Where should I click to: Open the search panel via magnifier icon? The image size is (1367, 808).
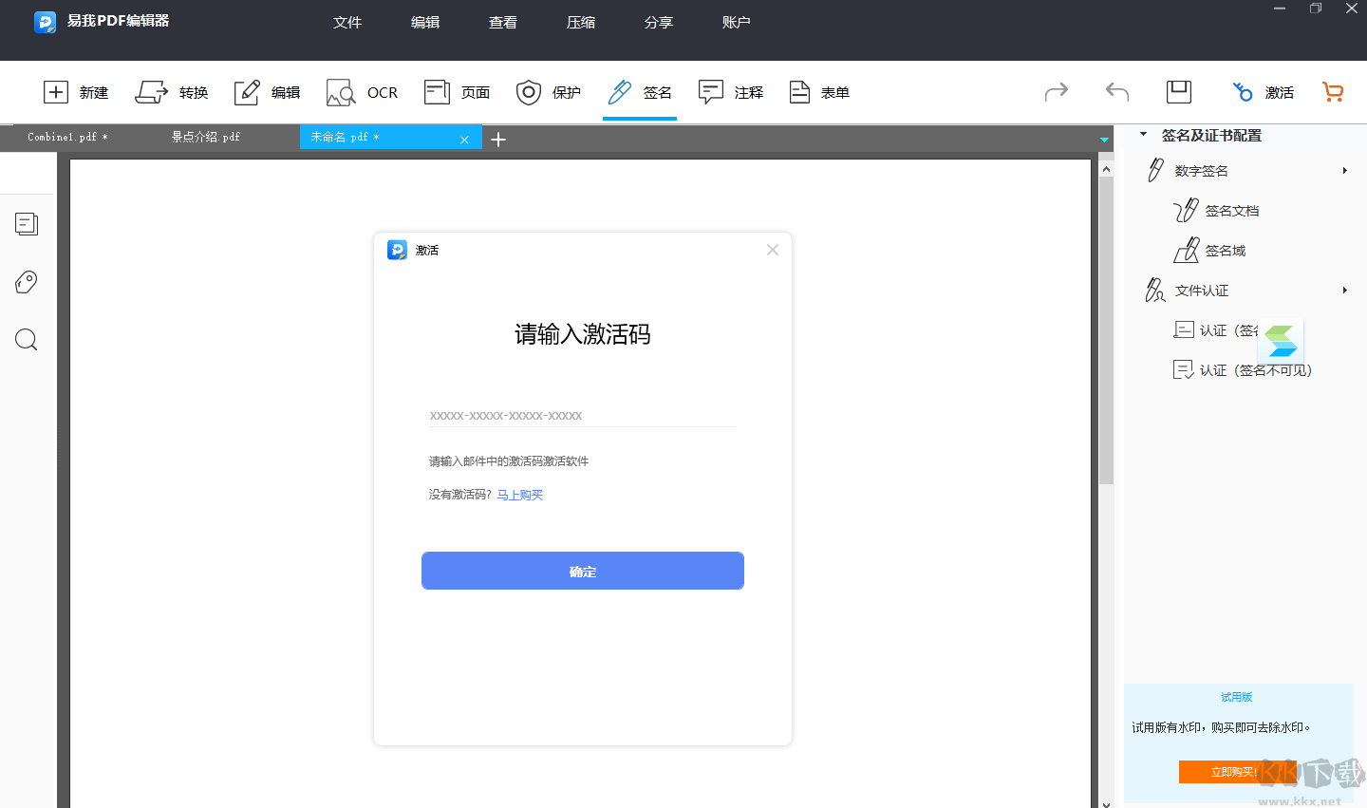point(26,339)
